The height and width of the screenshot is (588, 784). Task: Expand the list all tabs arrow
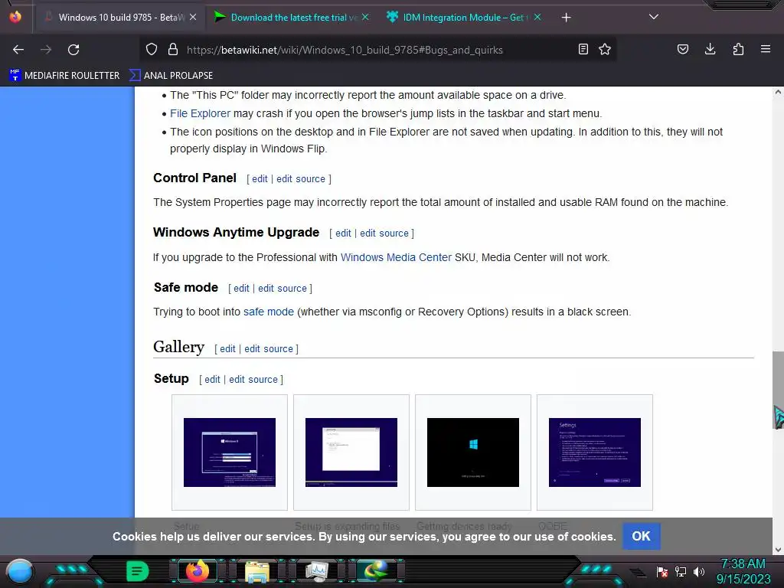pos(654,17)
